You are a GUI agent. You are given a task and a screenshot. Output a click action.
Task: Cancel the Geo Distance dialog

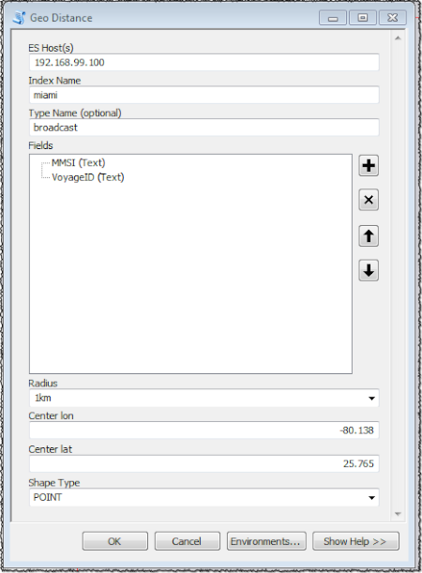(187, 541)
